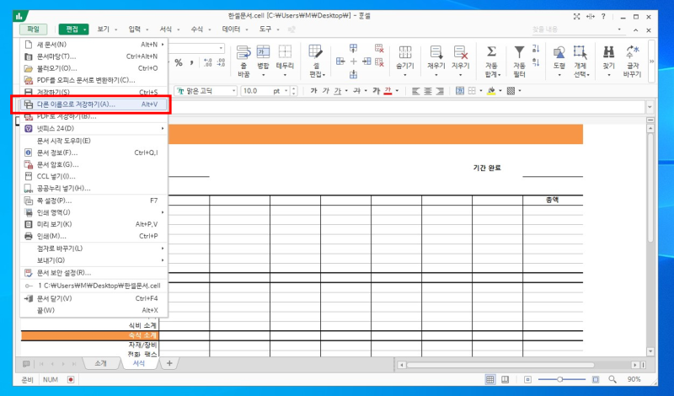Select 문서 닫기(V) menu item
The height and width of the screenshot is (396, 674).
click(94, 298)
